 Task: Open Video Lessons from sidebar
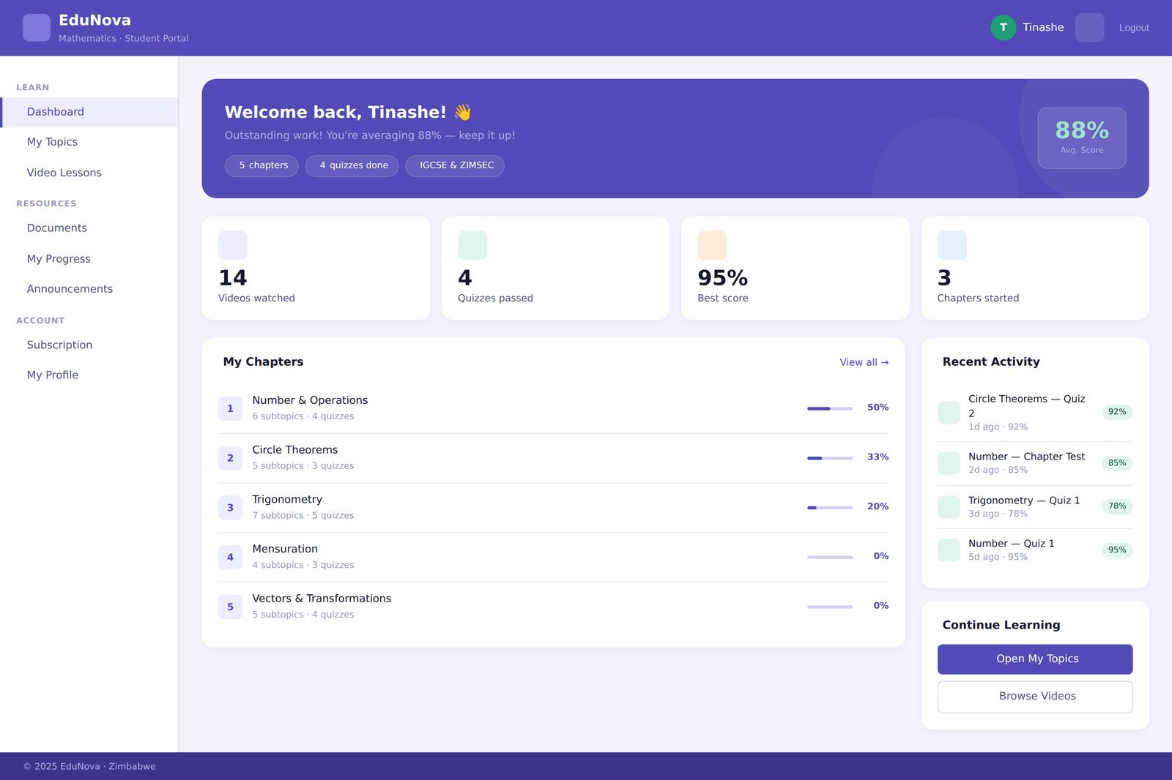[x=89, y=173]
